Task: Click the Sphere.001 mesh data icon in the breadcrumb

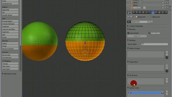Action: [x=151, y=17]
